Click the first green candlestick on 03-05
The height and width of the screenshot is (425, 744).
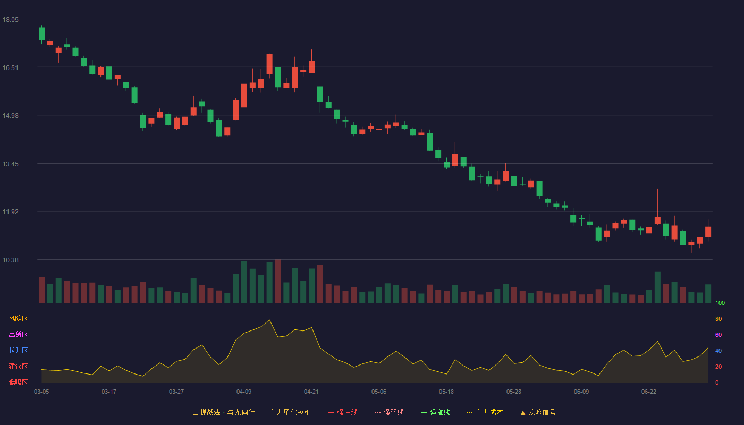41,33
